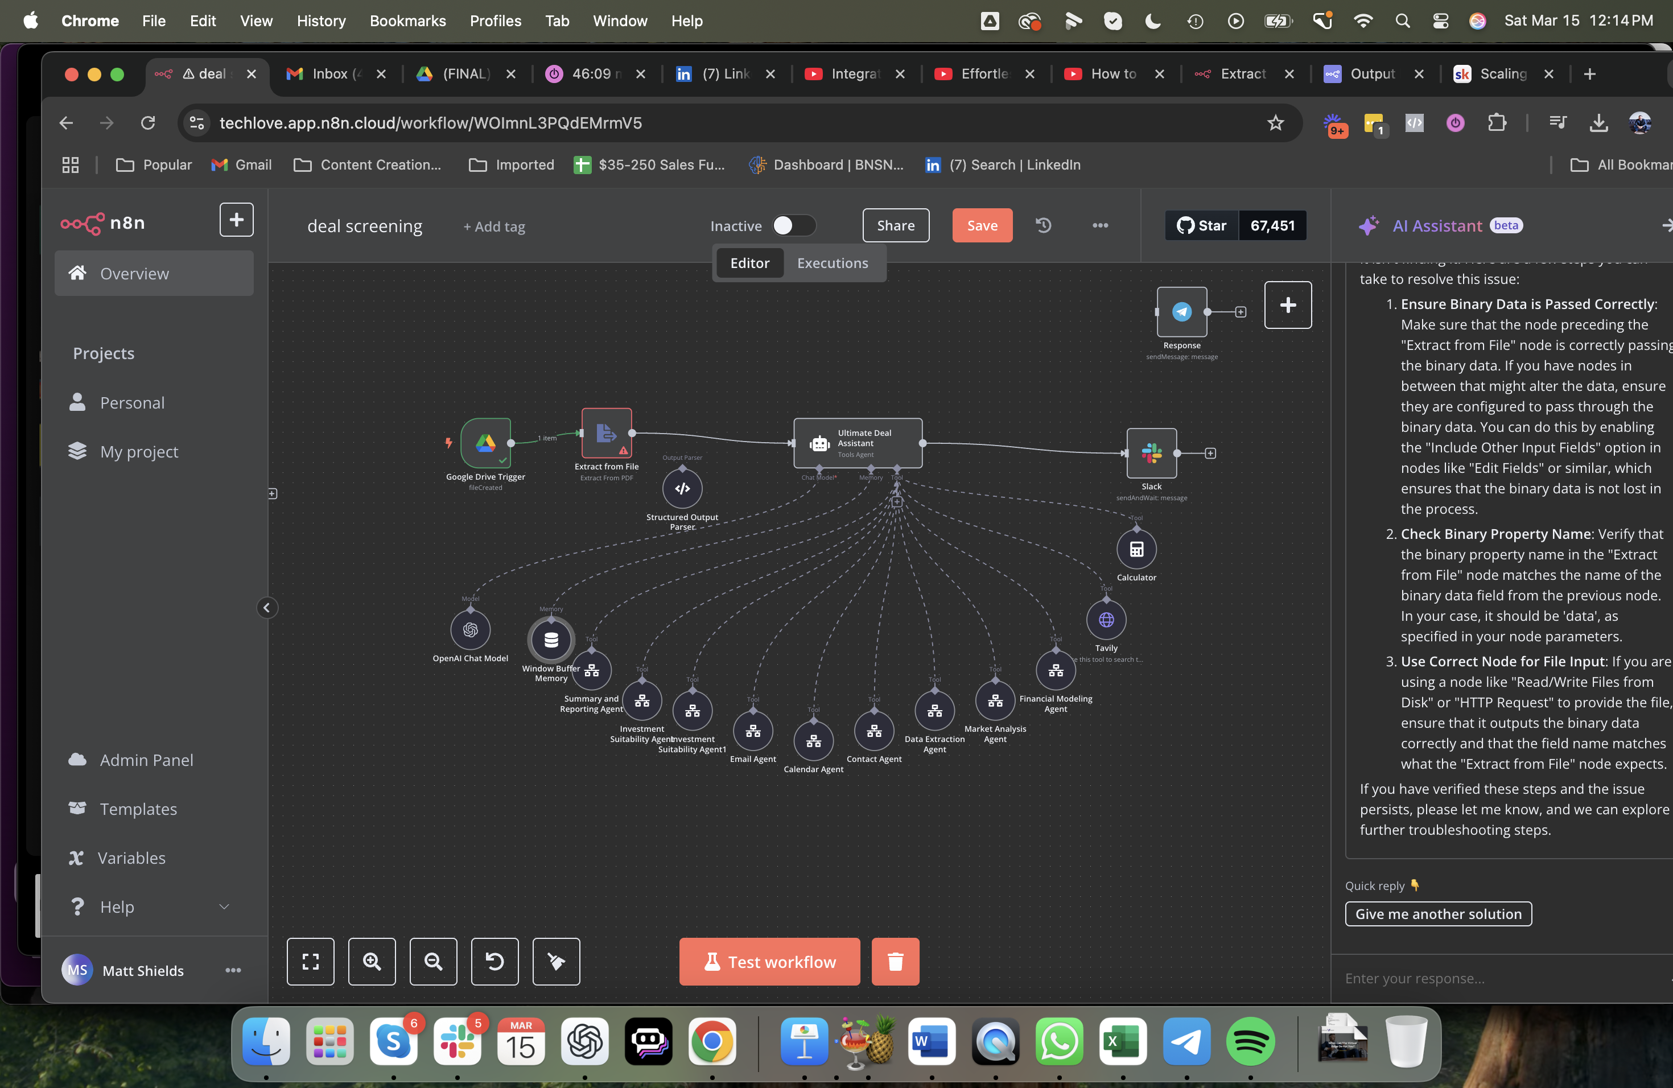Image resolution: width=1673 pixels, height=1088 pixels.
Task: Select the Slack sendAndWait node
Action: pyautogui.click(x=1151, y=454)
